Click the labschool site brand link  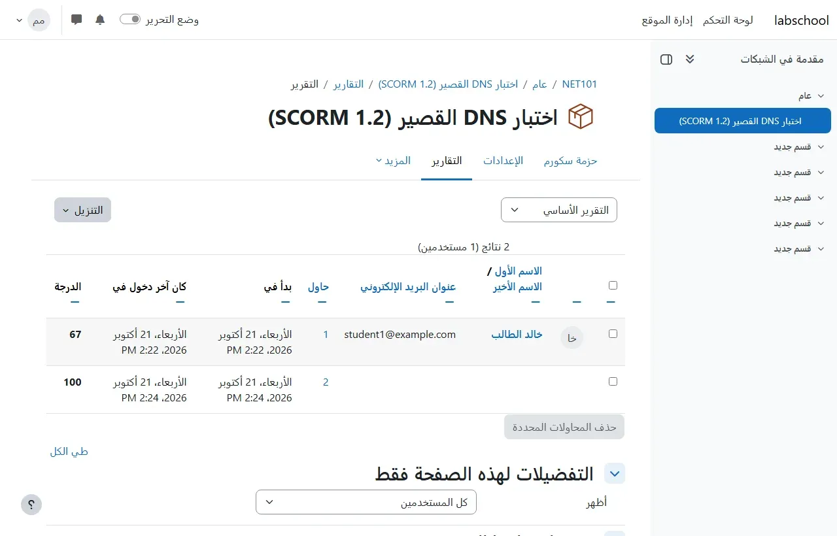click(802, 20)
